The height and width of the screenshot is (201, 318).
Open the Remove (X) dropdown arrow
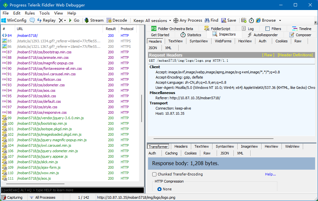(65, 20)
